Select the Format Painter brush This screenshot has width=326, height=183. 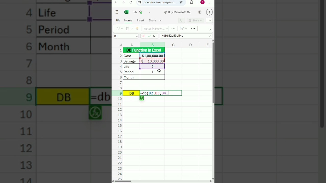click(x=137, y=28)
